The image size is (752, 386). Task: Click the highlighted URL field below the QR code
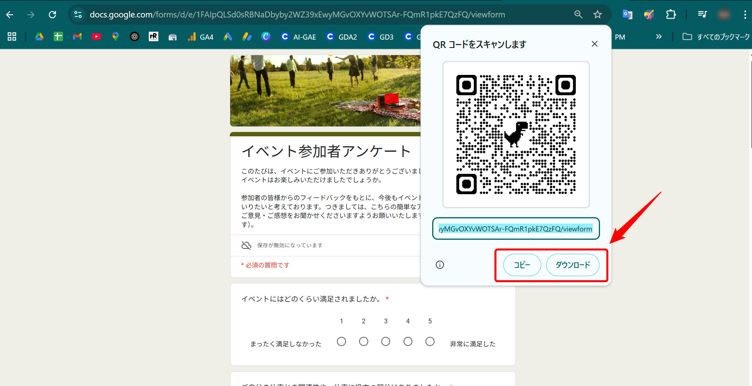point(515,229)
